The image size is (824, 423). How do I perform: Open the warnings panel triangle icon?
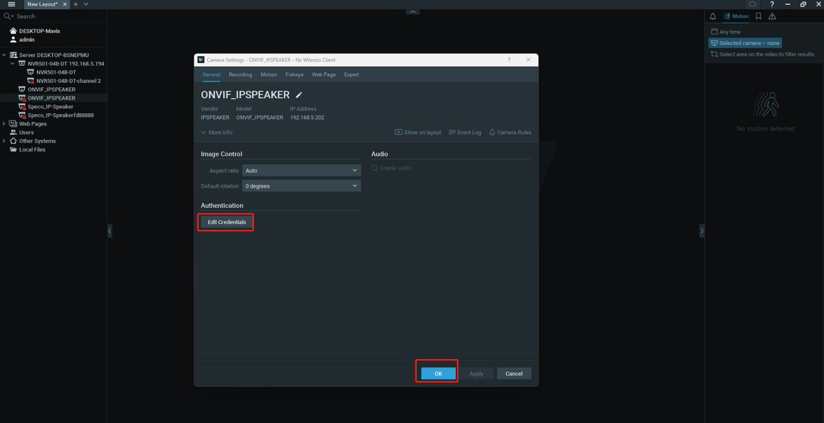click(x=772, y=16)
